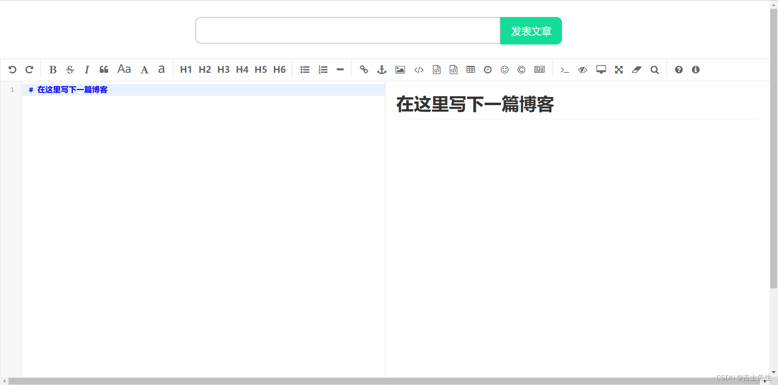Apply bold formatting

point(53,70)
